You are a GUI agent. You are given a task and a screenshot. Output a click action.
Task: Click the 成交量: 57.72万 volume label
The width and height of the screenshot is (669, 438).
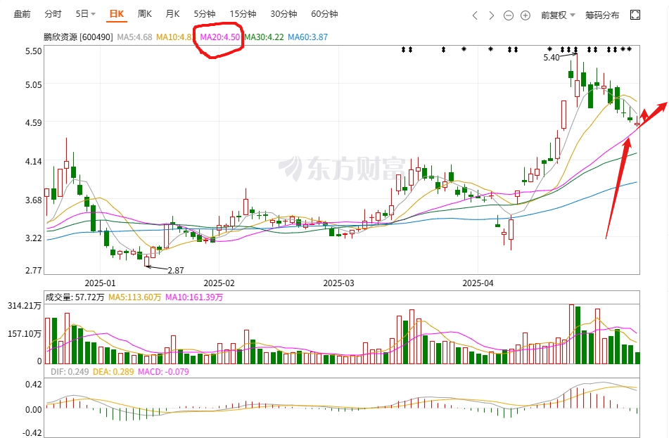(x=75, y=297)
